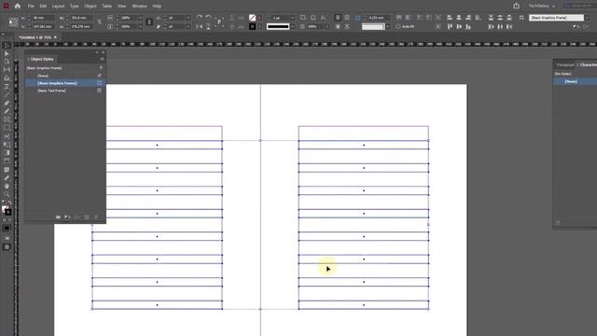
Task: Select the Eyedropper tool
Action: point(7,178)
